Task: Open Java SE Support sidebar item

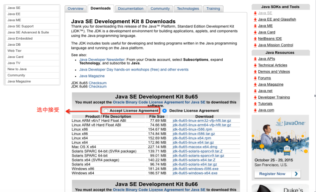Action: coord(32,26)
